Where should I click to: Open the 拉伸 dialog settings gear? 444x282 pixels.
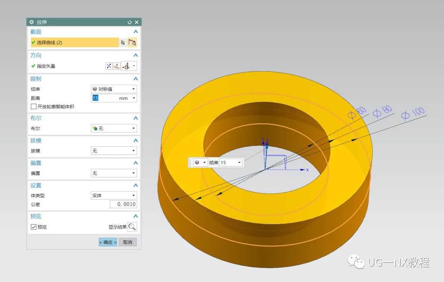[31, 22]
